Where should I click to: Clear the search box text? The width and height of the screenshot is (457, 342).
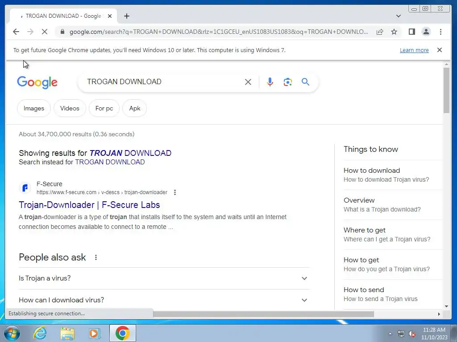248,82
